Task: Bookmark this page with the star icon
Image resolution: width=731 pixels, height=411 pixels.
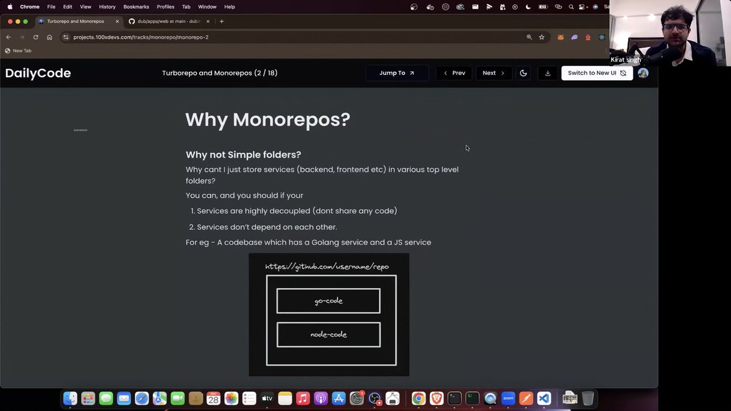Action: pos(541,37)
